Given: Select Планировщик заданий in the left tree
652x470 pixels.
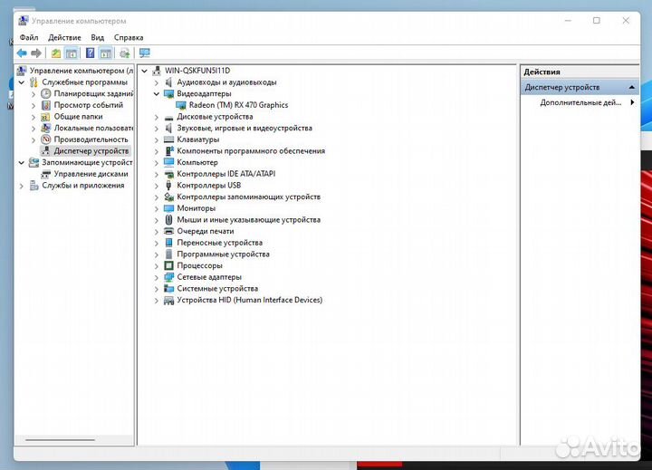Looking at the screenshot, I should 92,93.
